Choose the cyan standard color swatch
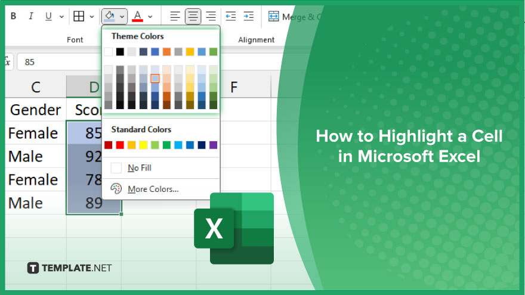525x295 pixels. pos(178,145)
